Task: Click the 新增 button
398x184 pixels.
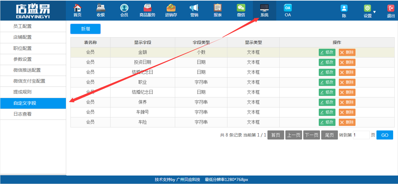Action: [85, 29]
